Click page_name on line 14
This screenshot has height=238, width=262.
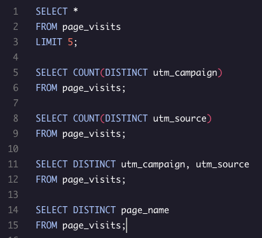145,211
